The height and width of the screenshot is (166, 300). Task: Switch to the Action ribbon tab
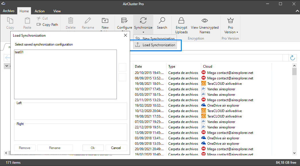point(40,11)
